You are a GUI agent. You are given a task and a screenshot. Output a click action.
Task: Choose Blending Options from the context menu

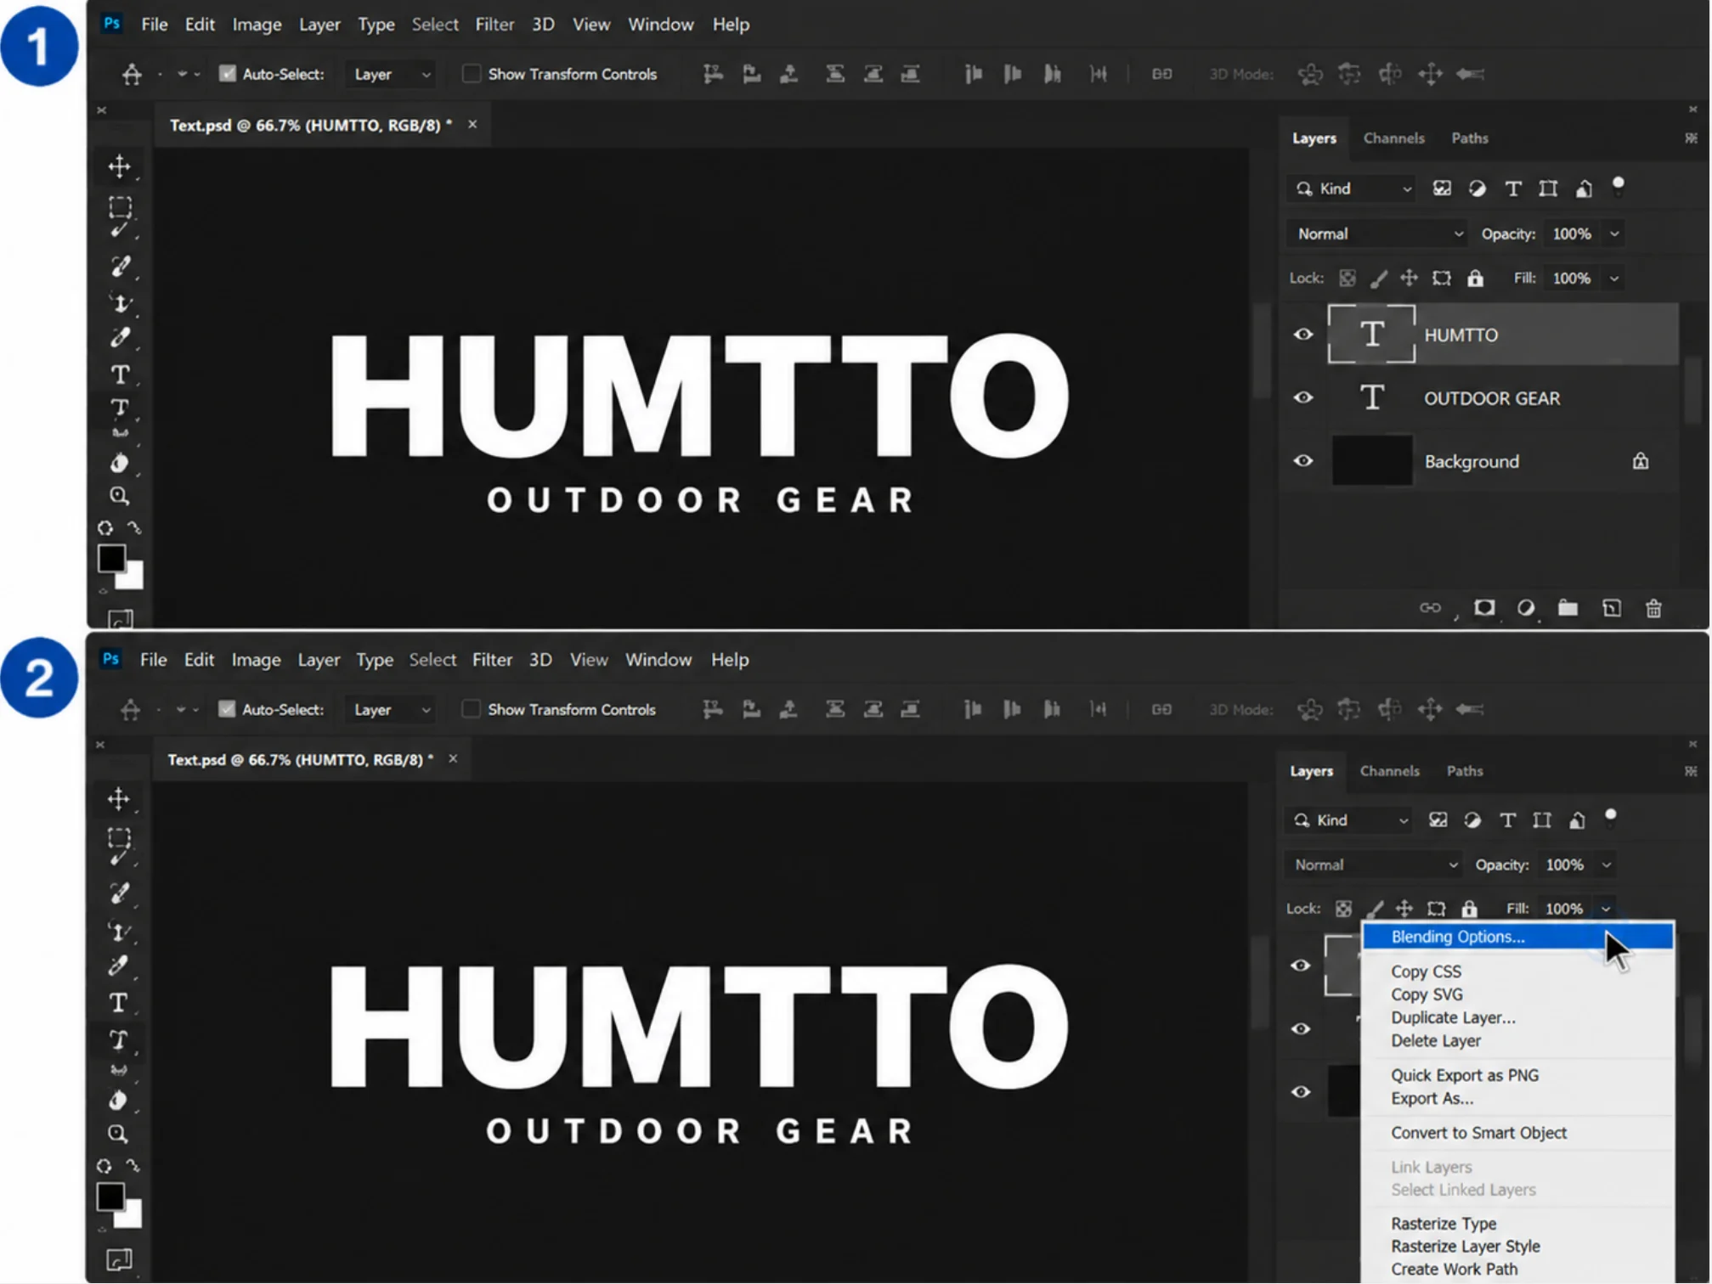[1518, 937]
